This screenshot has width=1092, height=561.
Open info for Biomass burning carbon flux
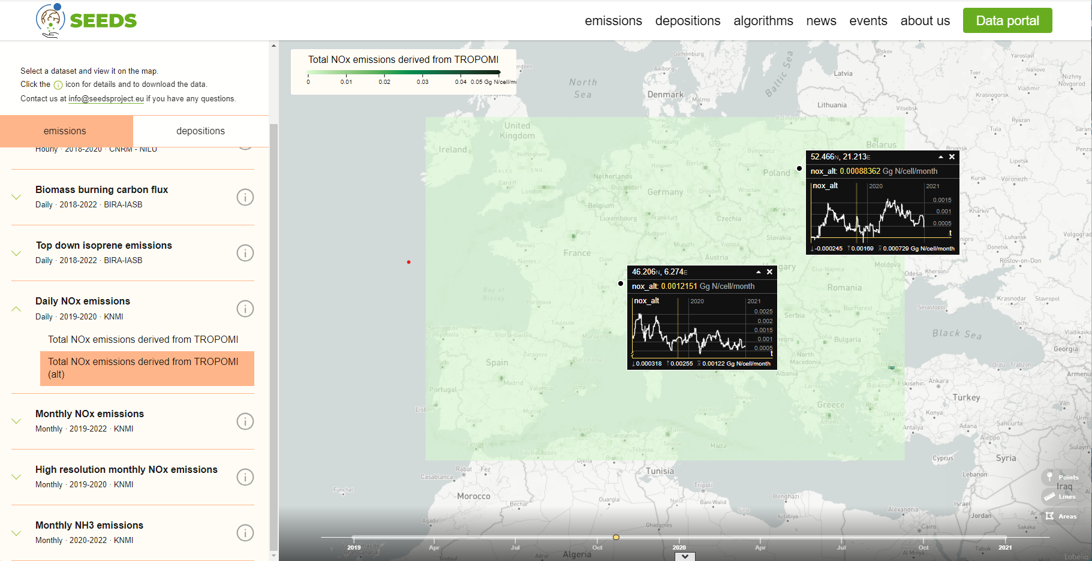(x=245, y=197)
